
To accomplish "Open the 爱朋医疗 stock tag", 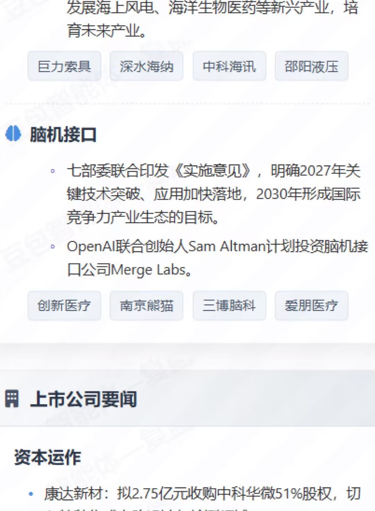I will [312, 305].
